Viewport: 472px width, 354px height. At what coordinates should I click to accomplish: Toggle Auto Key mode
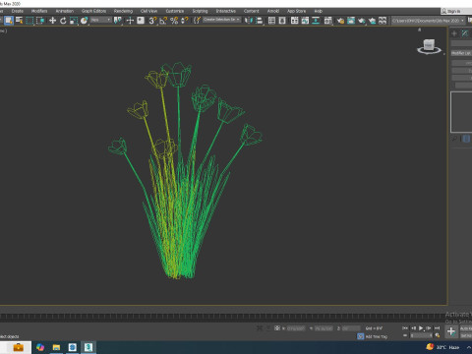pyautogui.click(x=466, y=328)
